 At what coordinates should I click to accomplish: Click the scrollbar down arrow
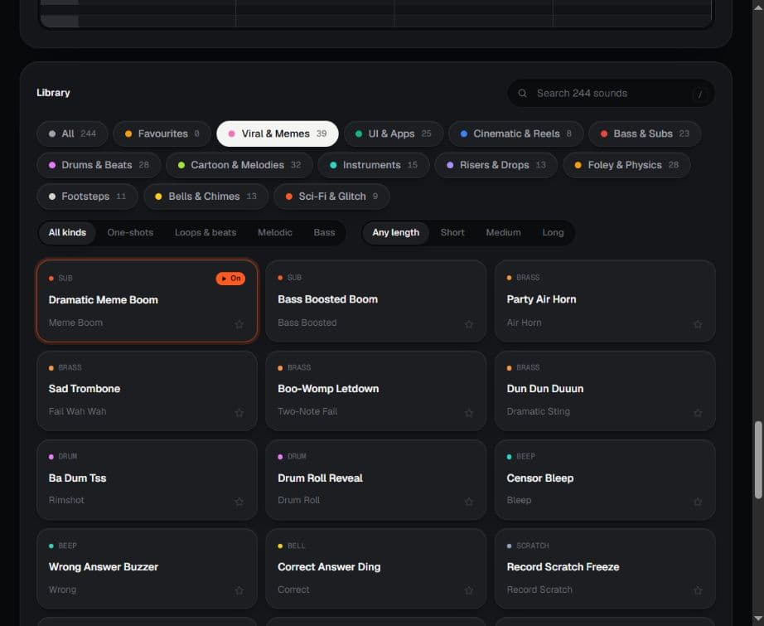coord(758,620)
